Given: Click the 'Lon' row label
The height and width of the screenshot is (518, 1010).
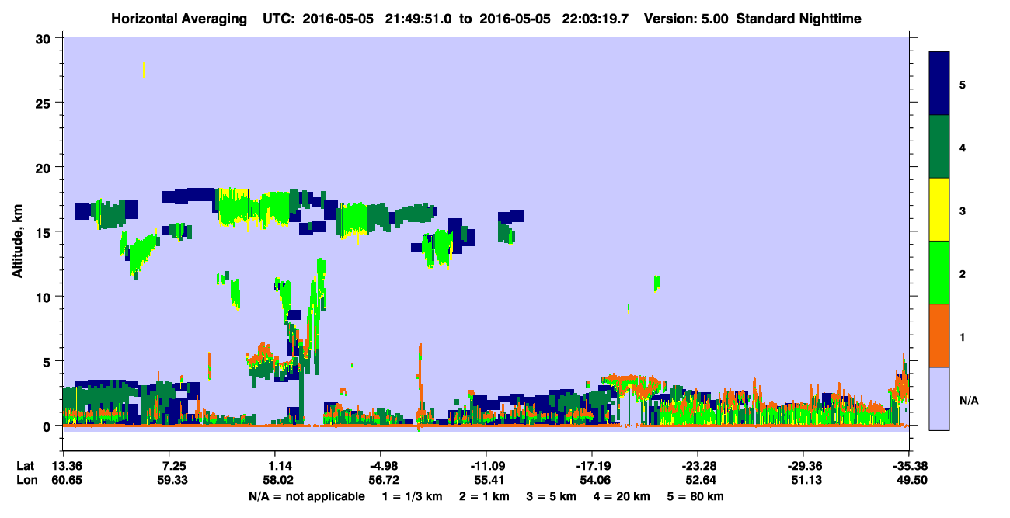Looking at the screenshot, I should tap(26, 480).
